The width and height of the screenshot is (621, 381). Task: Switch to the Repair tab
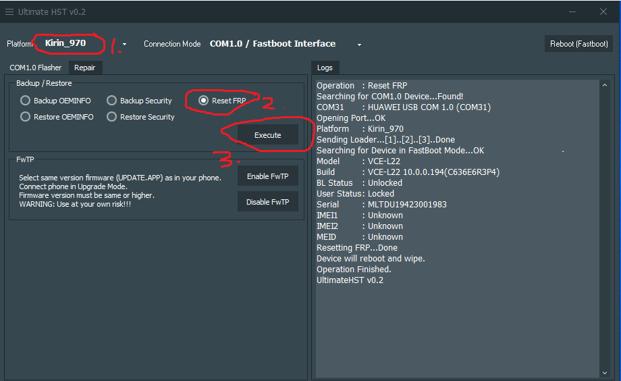click(x=85, y=68)
